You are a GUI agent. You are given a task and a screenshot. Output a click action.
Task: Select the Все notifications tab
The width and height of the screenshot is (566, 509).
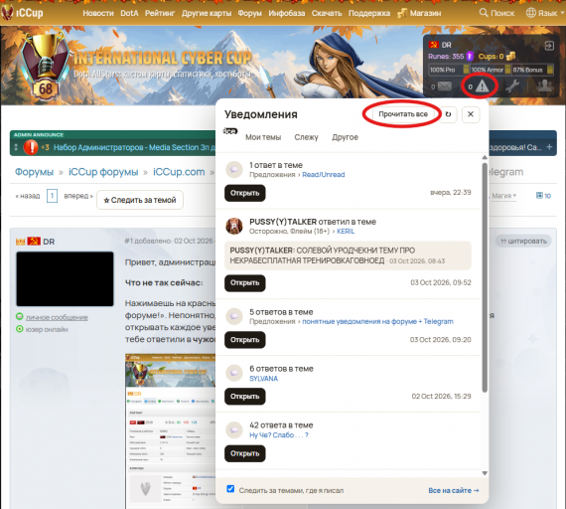pyautogui.click(x=230, y=131)
